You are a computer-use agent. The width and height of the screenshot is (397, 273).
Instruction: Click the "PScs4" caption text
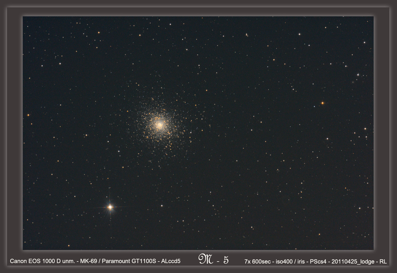point(318,262)
